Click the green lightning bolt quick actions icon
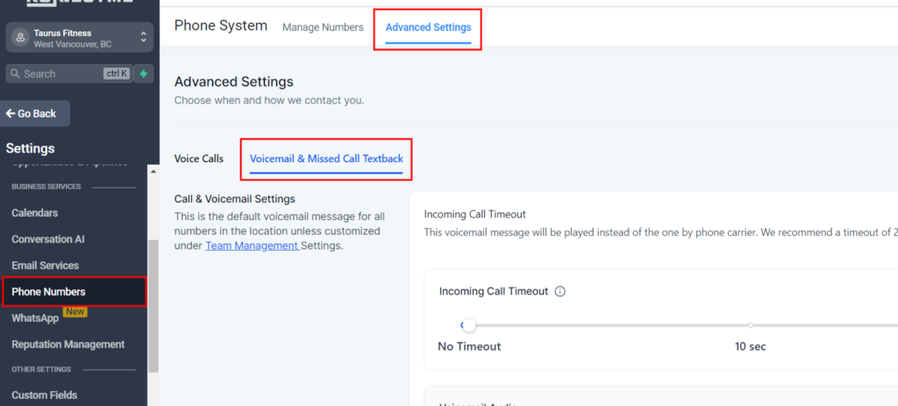 pos(144,74)
